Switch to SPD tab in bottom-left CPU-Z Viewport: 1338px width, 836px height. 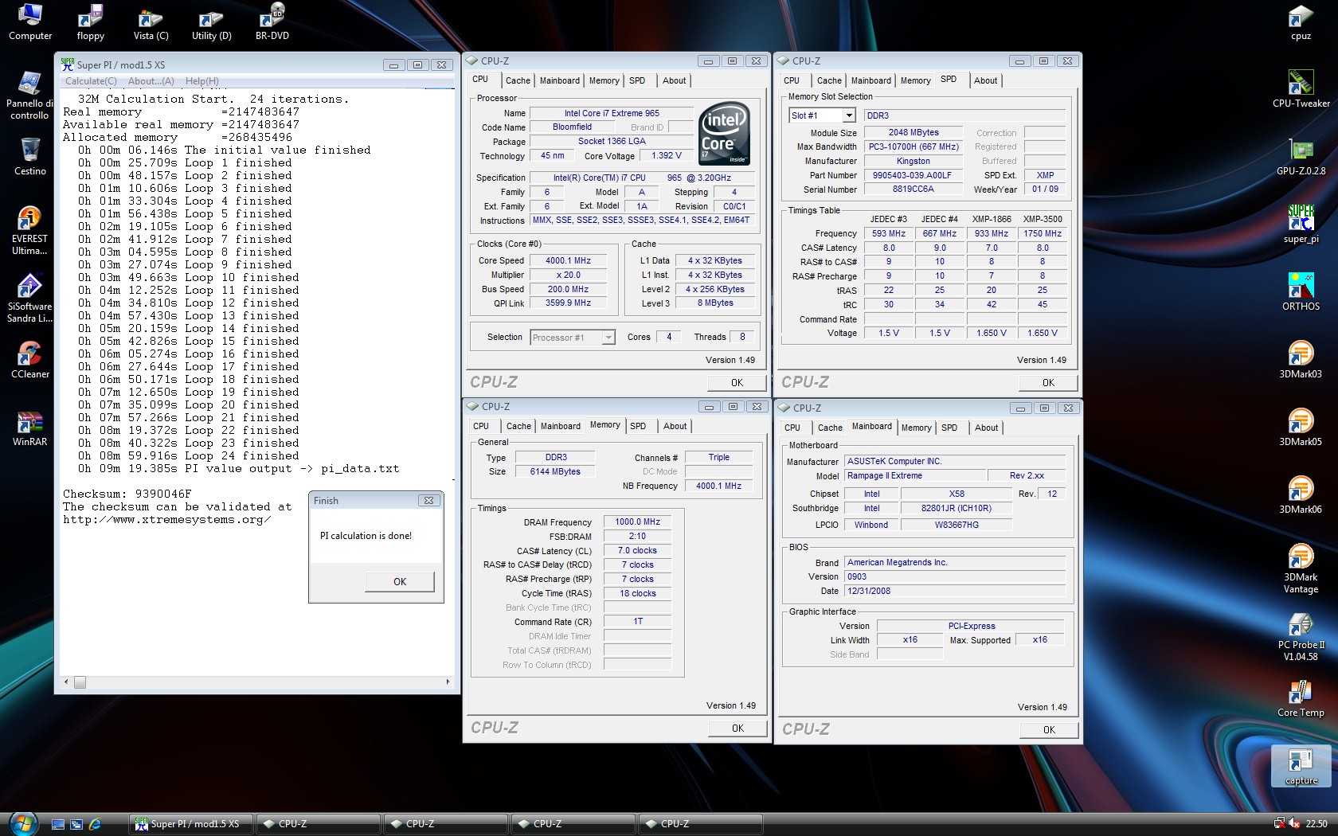point(638,426)
